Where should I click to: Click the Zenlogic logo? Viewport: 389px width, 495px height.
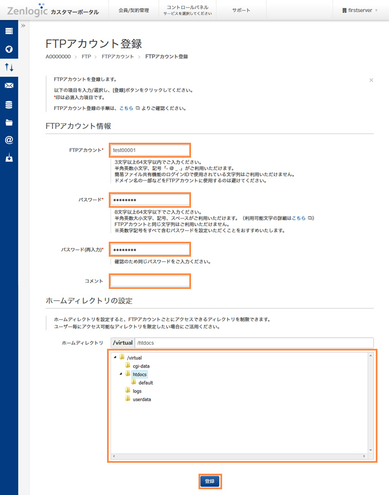coord(27,10)
